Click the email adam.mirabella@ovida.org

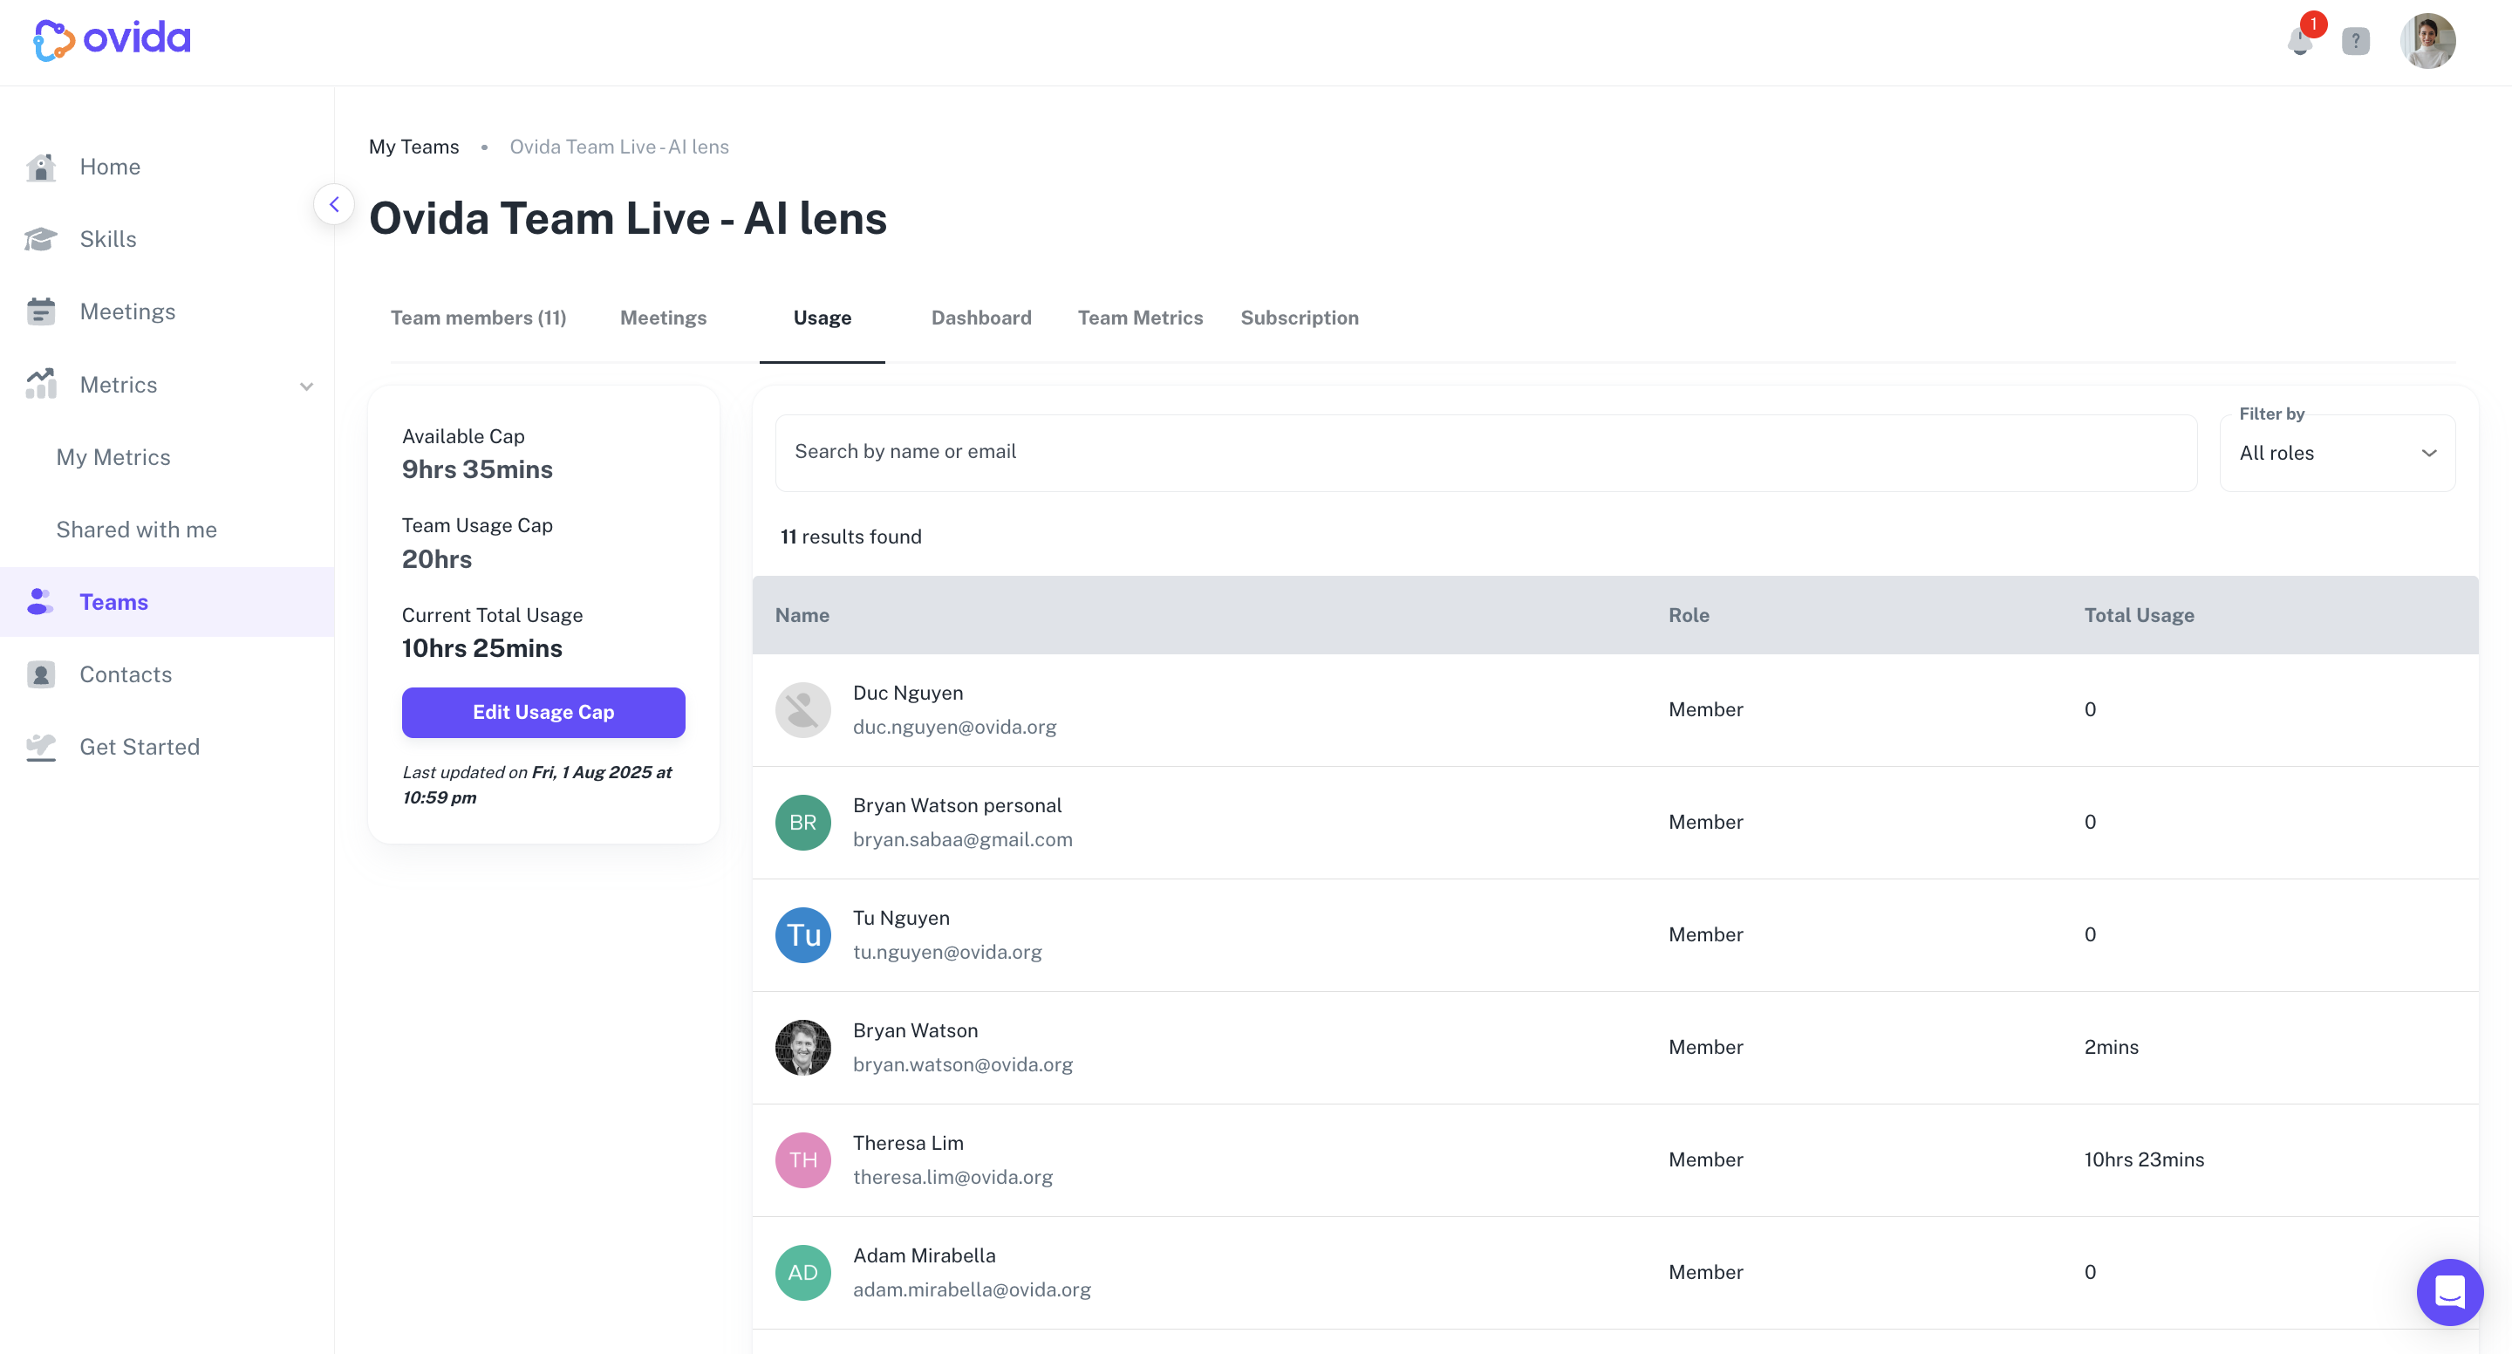tap(972, 1290)
